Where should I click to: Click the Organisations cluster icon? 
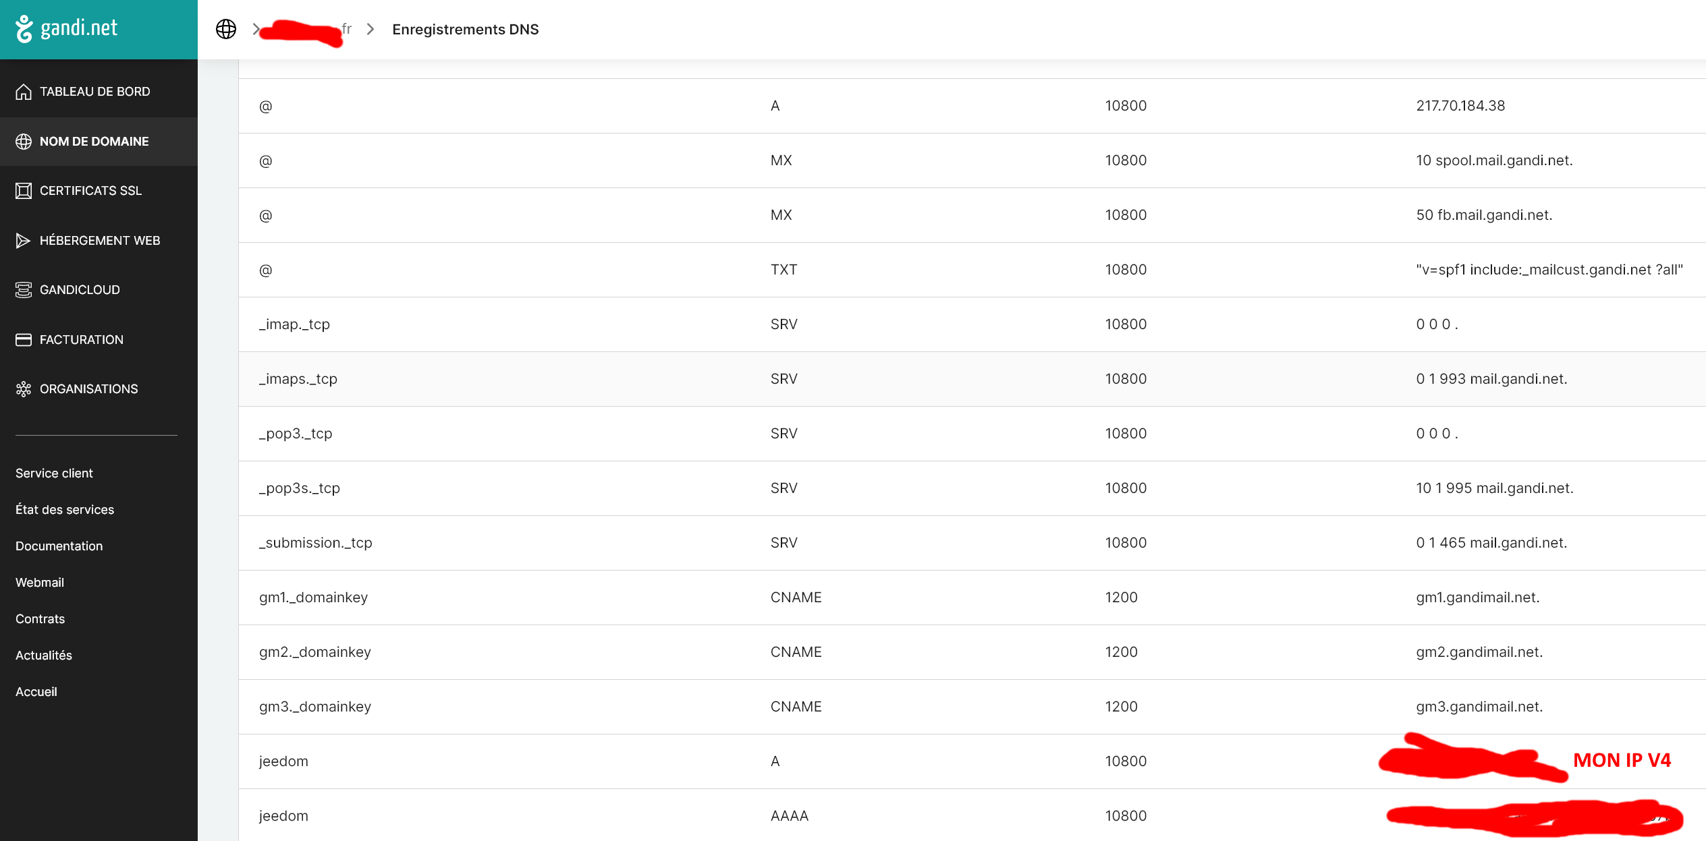tap(24, 389)
